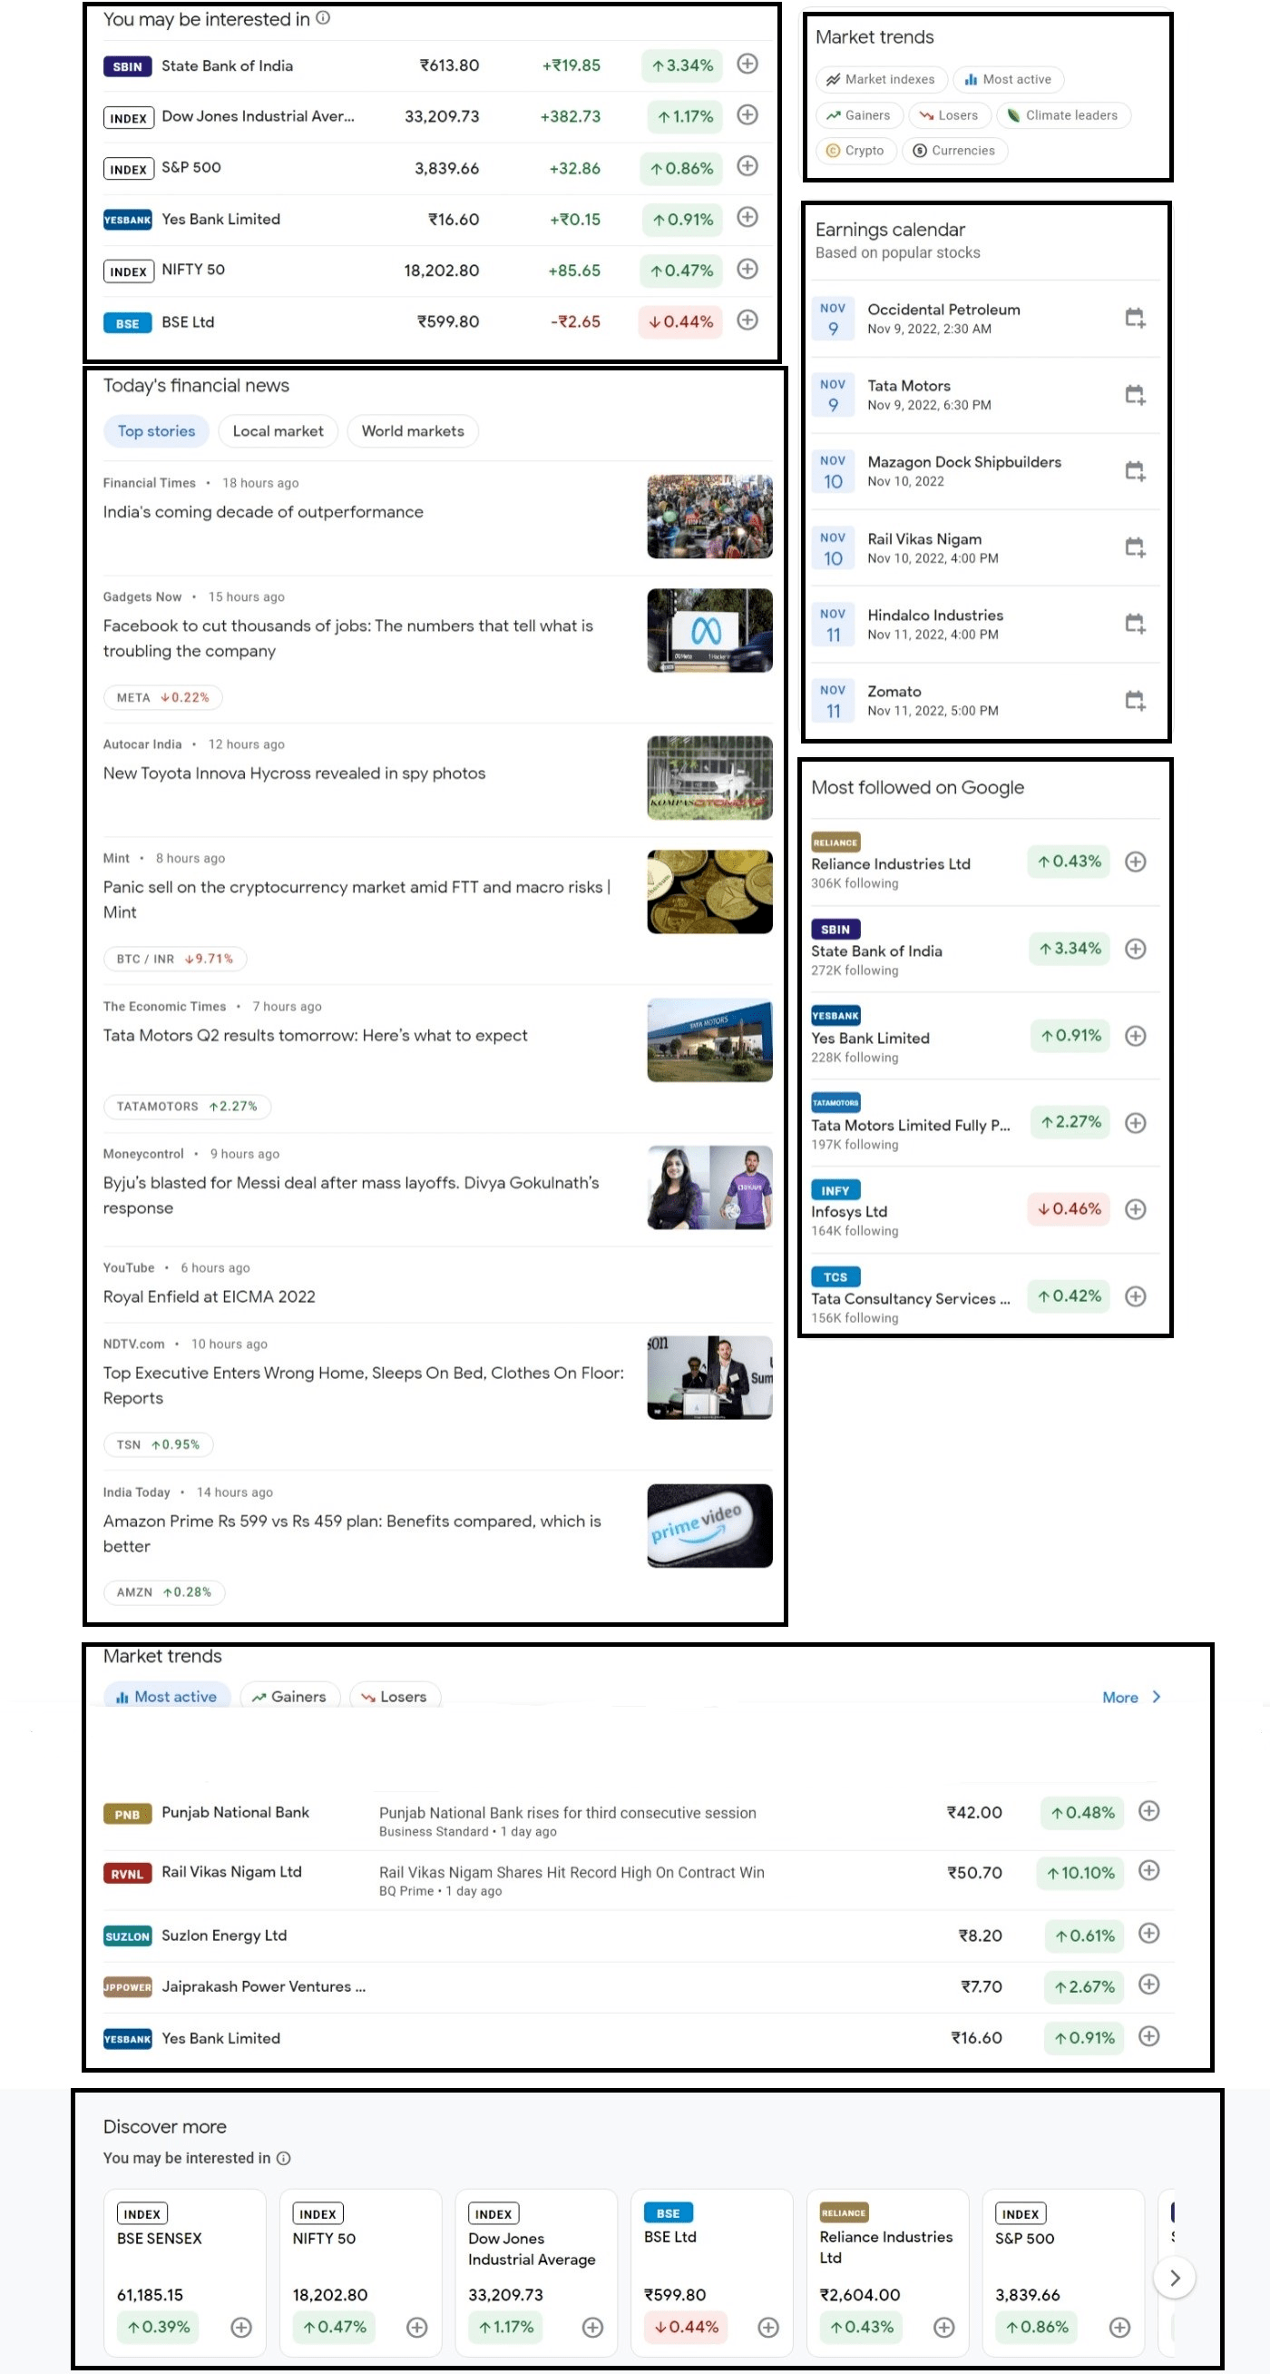Open Toyota Innova spy photo thumbnail
Viewport: 1270px width, 2374px height.
(709, 778)
